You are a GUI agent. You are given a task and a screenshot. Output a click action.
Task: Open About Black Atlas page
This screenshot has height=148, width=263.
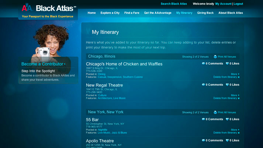(x=231, y=13)
